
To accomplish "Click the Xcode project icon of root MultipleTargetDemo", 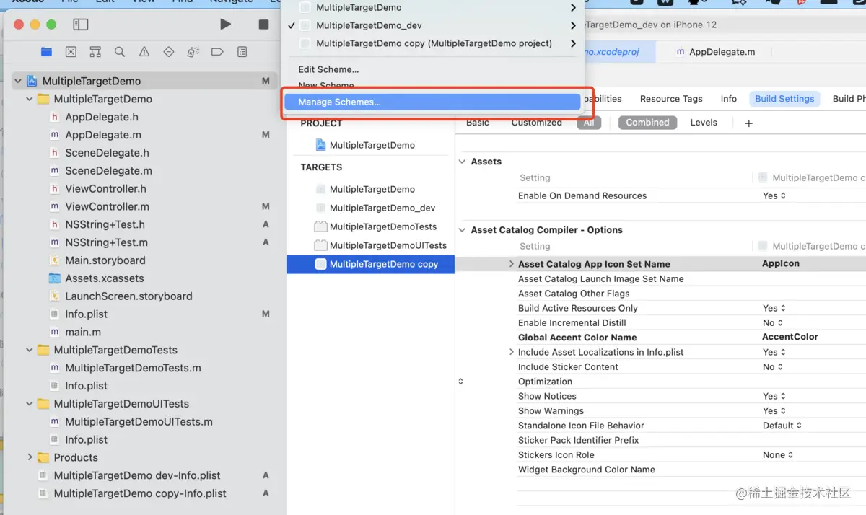I will pyautogui.click(x=32, y=81).
